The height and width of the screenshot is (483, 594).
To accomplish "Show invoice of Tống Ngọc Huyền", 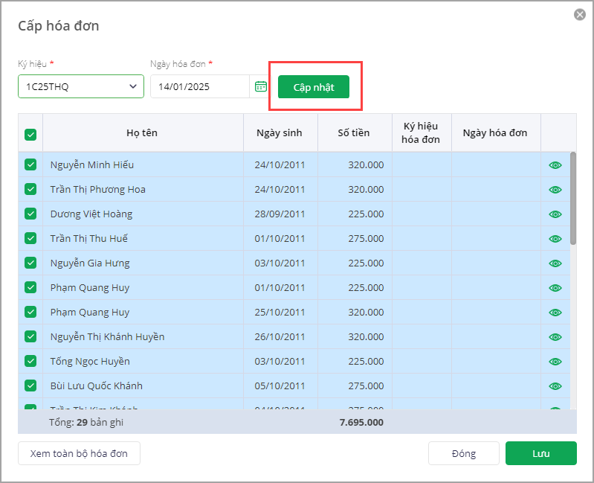I will click(x=555, y=362).
